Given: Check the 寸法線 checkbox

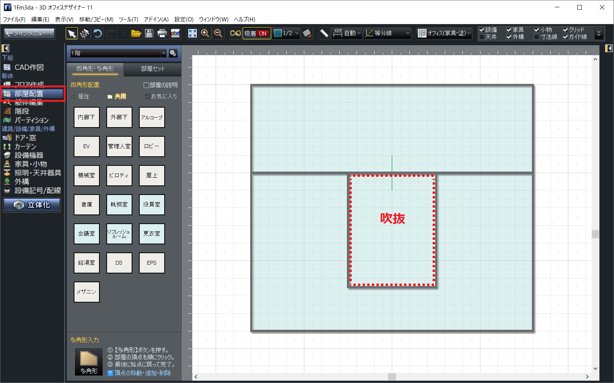Looking at the screenshot, I should click(537, 37).
